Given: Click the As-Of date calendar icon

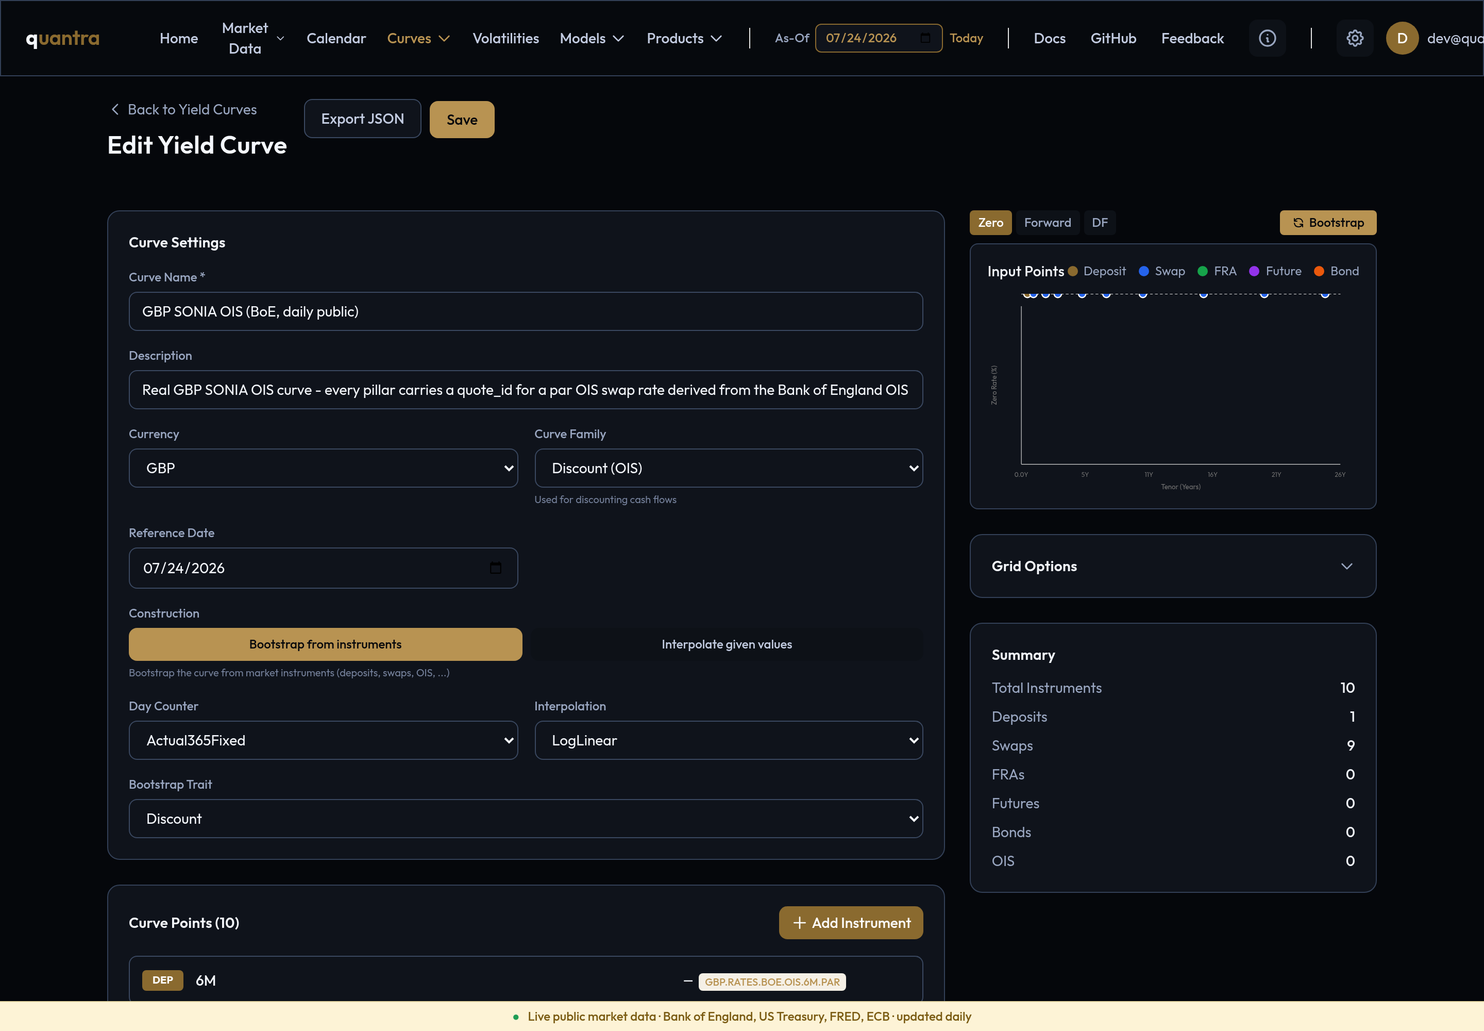Looking at the screenshot, I should coord(925,38).
